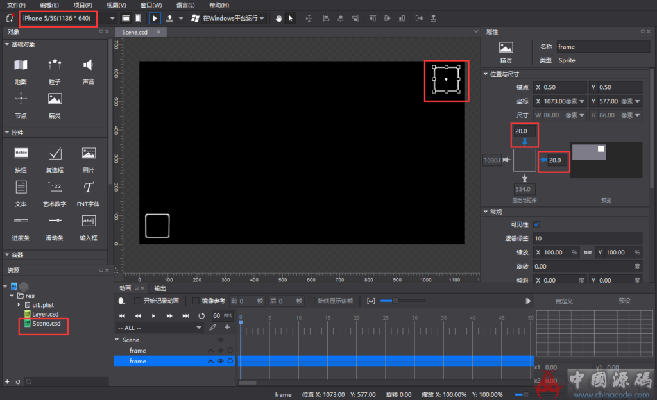
Task: Click the 地图 map object icon
Action: [21, 65]
